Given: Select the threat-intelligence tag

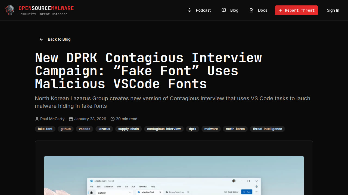Looking at the screenshot, I should 268,129.
